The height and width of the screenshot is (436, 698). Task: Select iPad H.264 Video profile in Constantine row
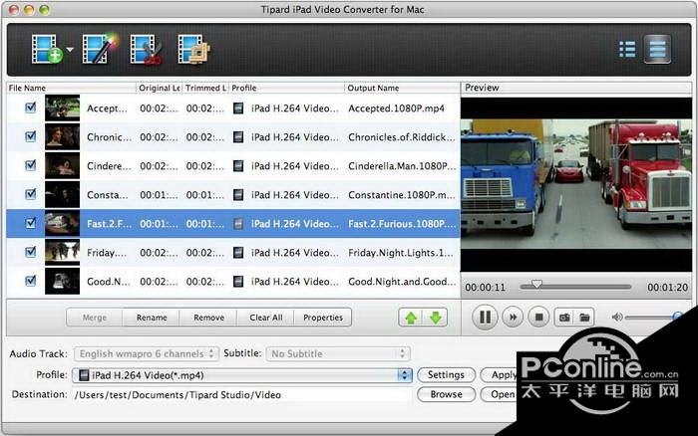295,195
